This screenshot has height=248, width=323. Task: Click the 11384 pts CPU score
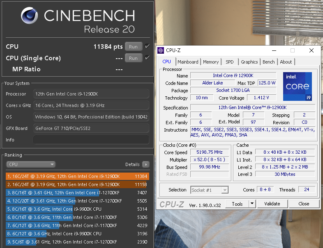click(108, 47)
